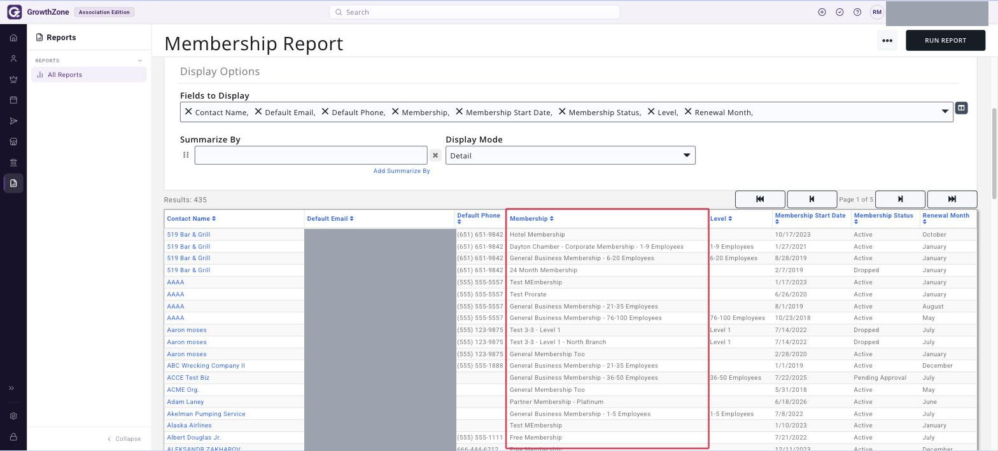This screenshot has height=451, width=998.
Task: Open ACCE Test Biz contact link
Action: (188, 378)
